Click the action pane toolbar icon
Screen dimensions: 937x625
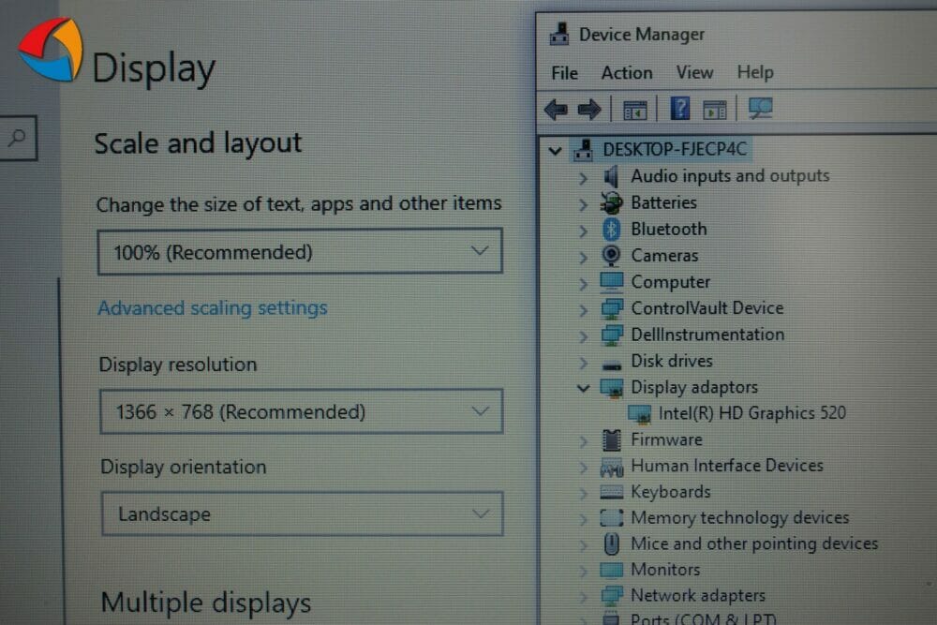[x=715, y=111]
